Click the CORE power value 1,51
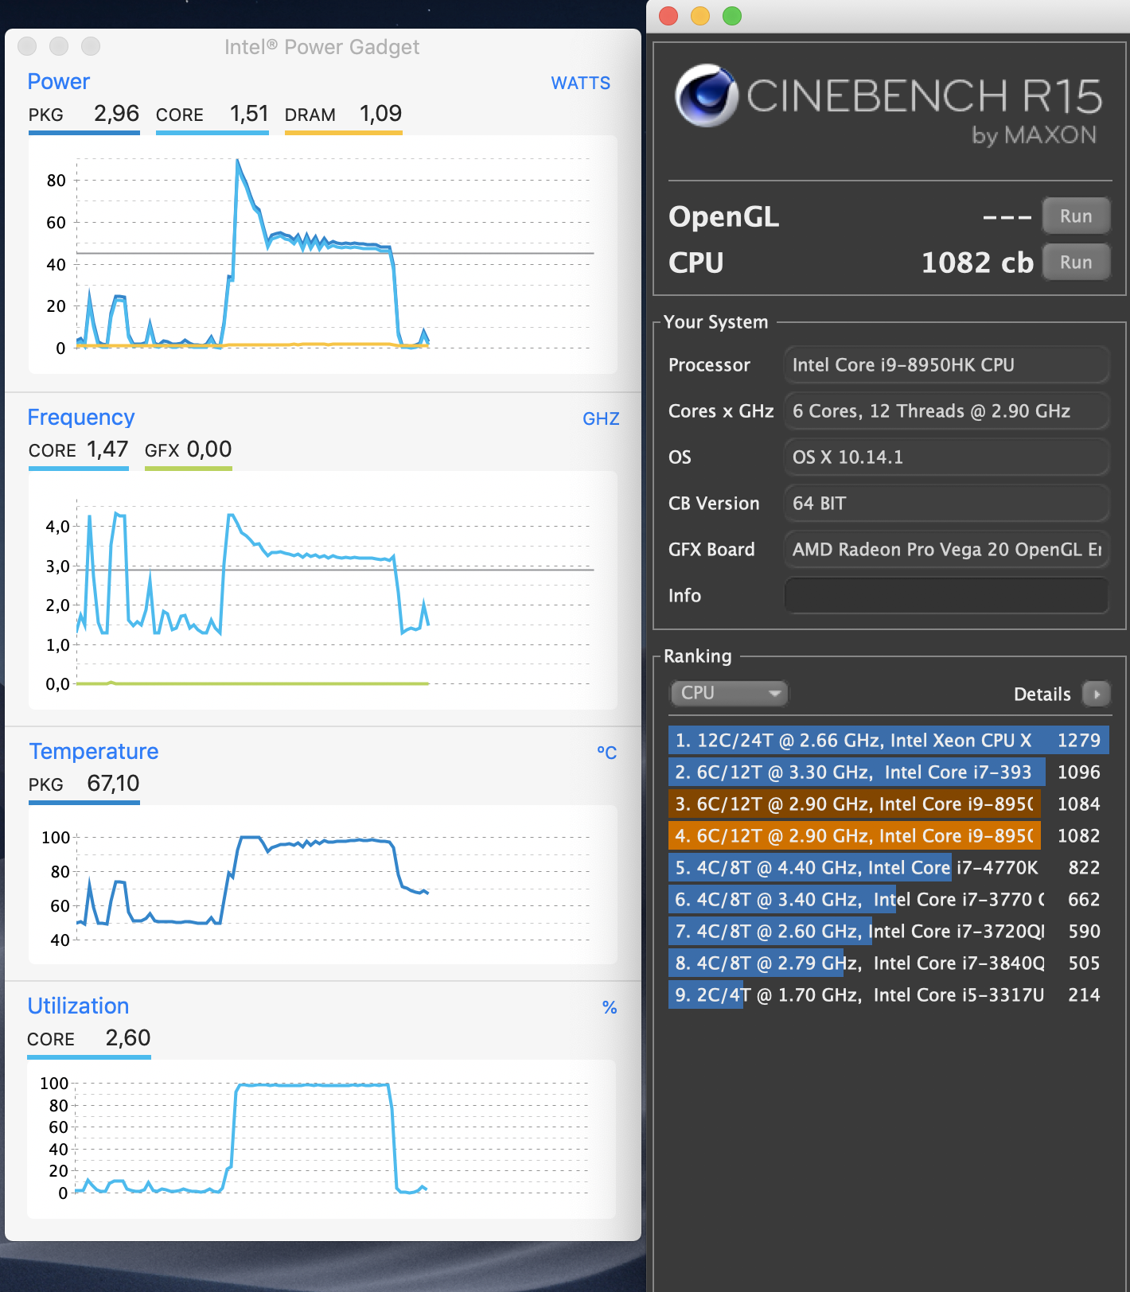Screen dimensions: 1130x1292 tap(249, 114)
